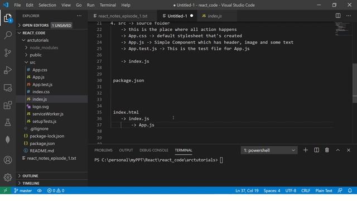Open the Explorer view in activity bar
The height and width of the screenshot is (201, 357).
coord(8,18)
